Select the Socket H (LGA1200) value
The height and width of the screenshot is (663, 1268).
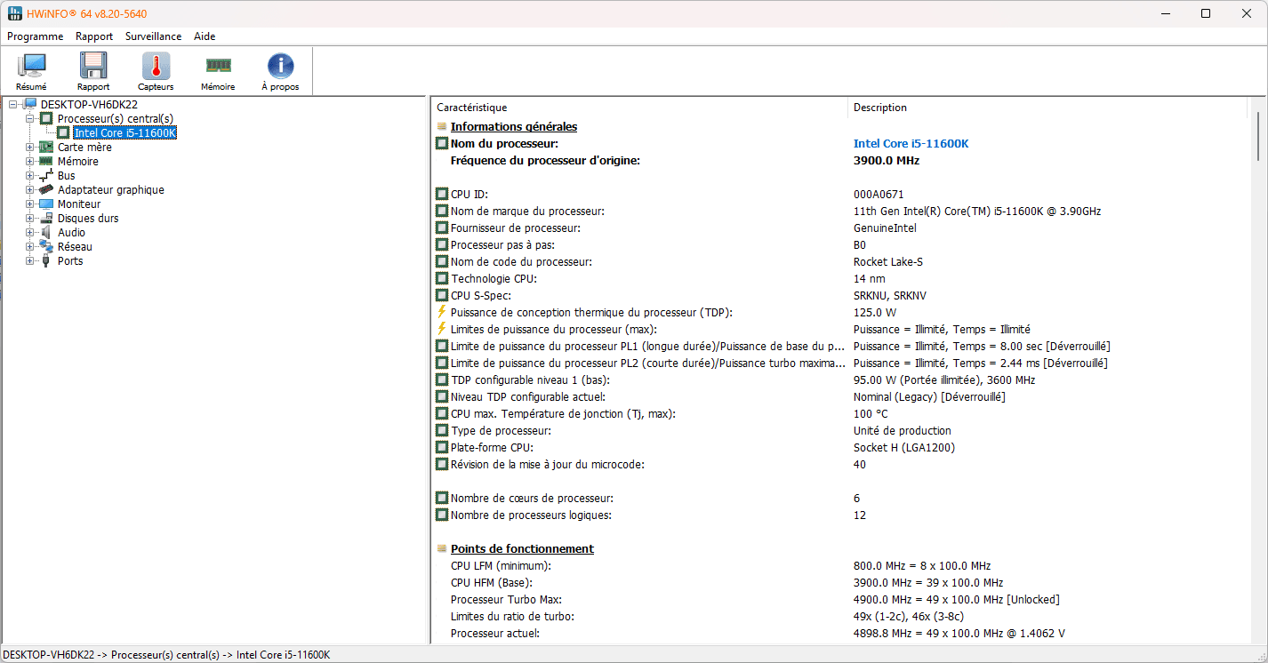903,447
